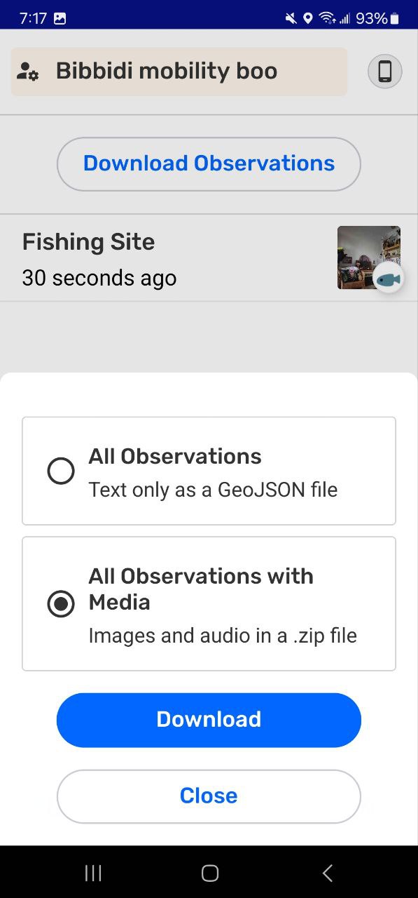This screenshot has height=898, width=418.
Task: Tap the phone device icon in header
Action: coord(385,72)
